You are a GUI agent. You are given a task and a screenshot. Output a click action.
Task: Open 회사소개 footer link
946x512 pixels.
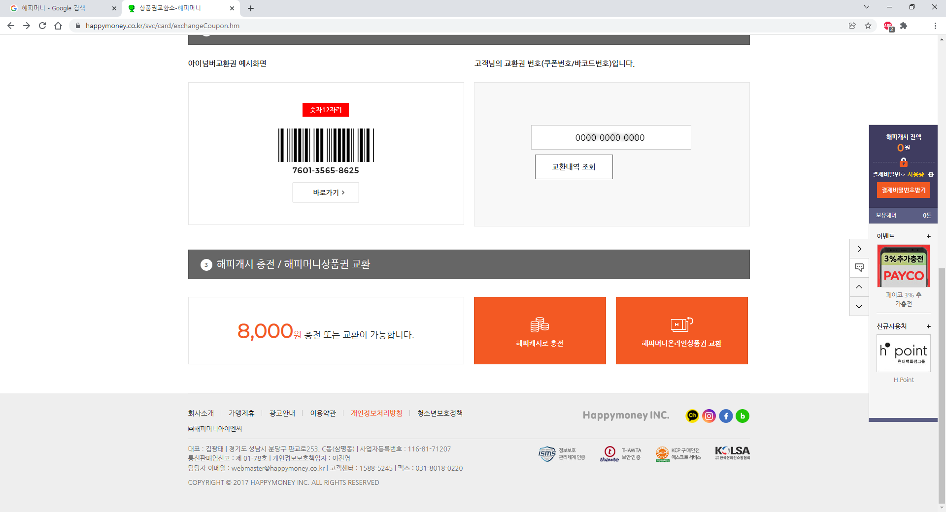(201, 414)
